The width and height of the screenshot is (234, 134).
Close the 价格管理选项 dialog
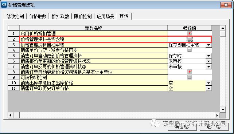point(226,5)
